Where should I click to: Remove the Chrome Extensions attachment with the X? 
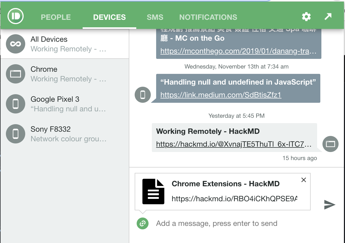pyautogui.click(x=303, y=180)
